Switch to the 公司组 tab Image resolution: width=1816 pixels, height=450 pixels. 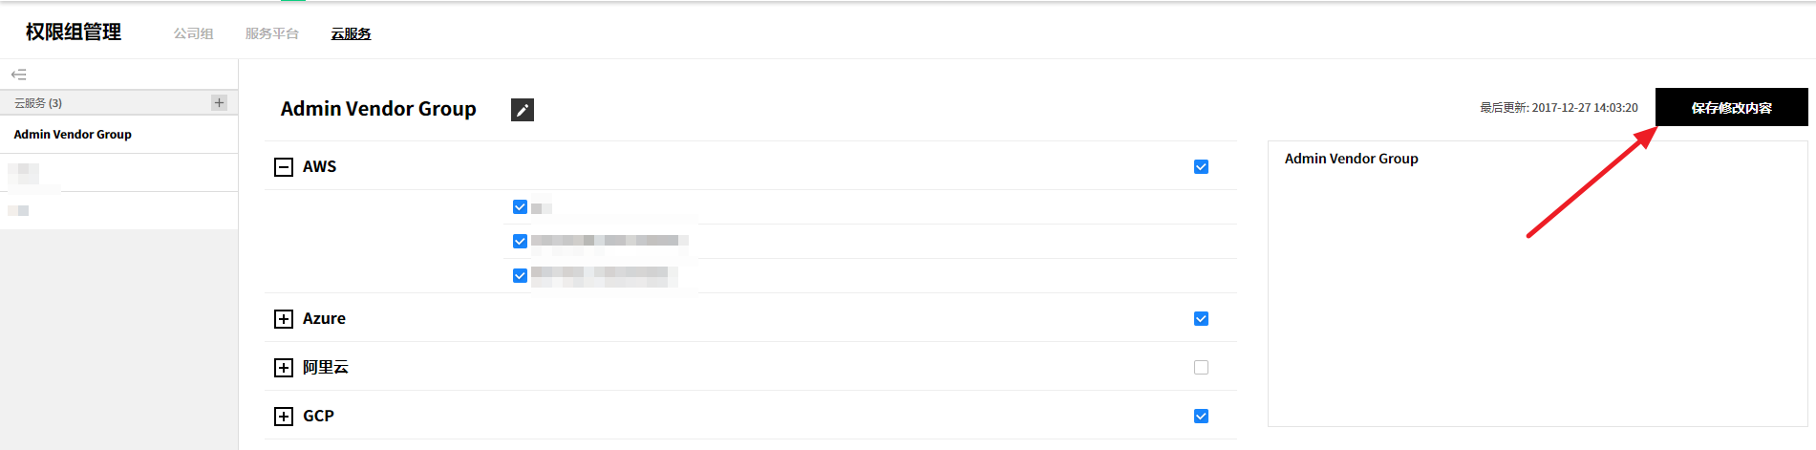tap(193, 33)
